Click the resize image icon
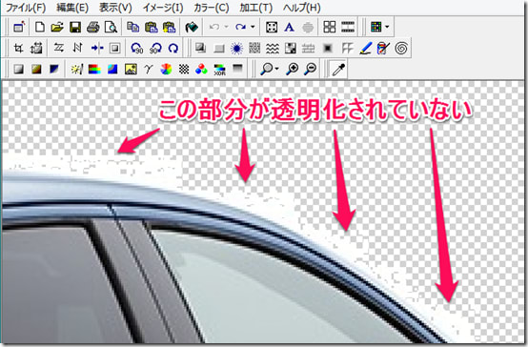528x347 pixels. pyautogui.click(x=36, y=49)
